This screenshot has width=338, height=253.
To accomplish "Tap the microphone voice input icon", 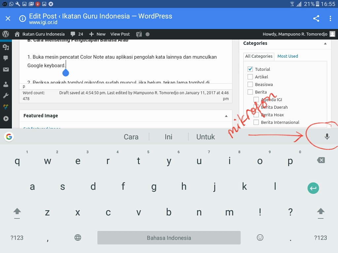I will tap(327, 136).
